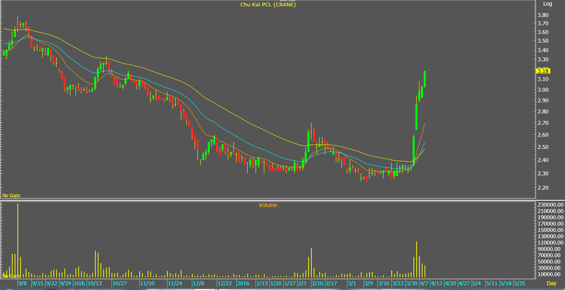Click the 10/27 date label
Viewport: 565px width, 290px height.
pyautogui.click(x=119, y=283)
